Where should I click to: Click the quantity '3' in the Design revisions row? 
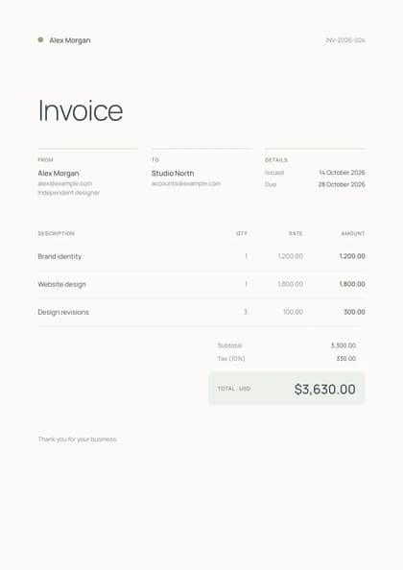click(x=246, y=312)
